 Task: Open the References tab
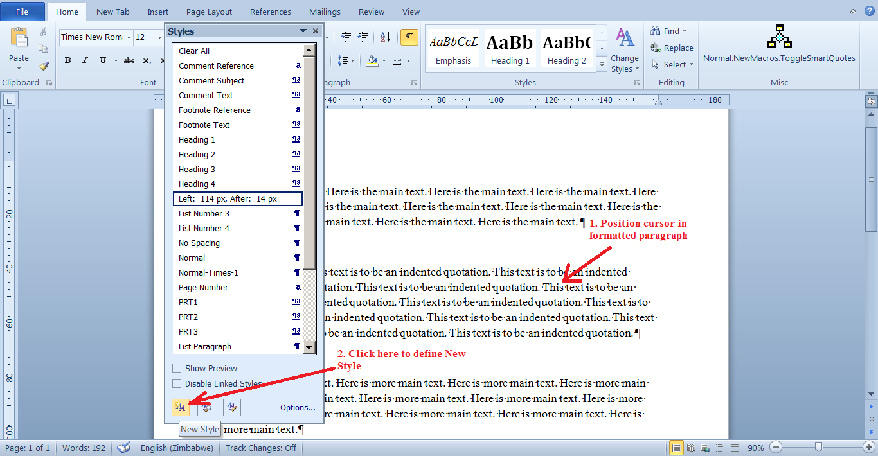coord(269,12)
